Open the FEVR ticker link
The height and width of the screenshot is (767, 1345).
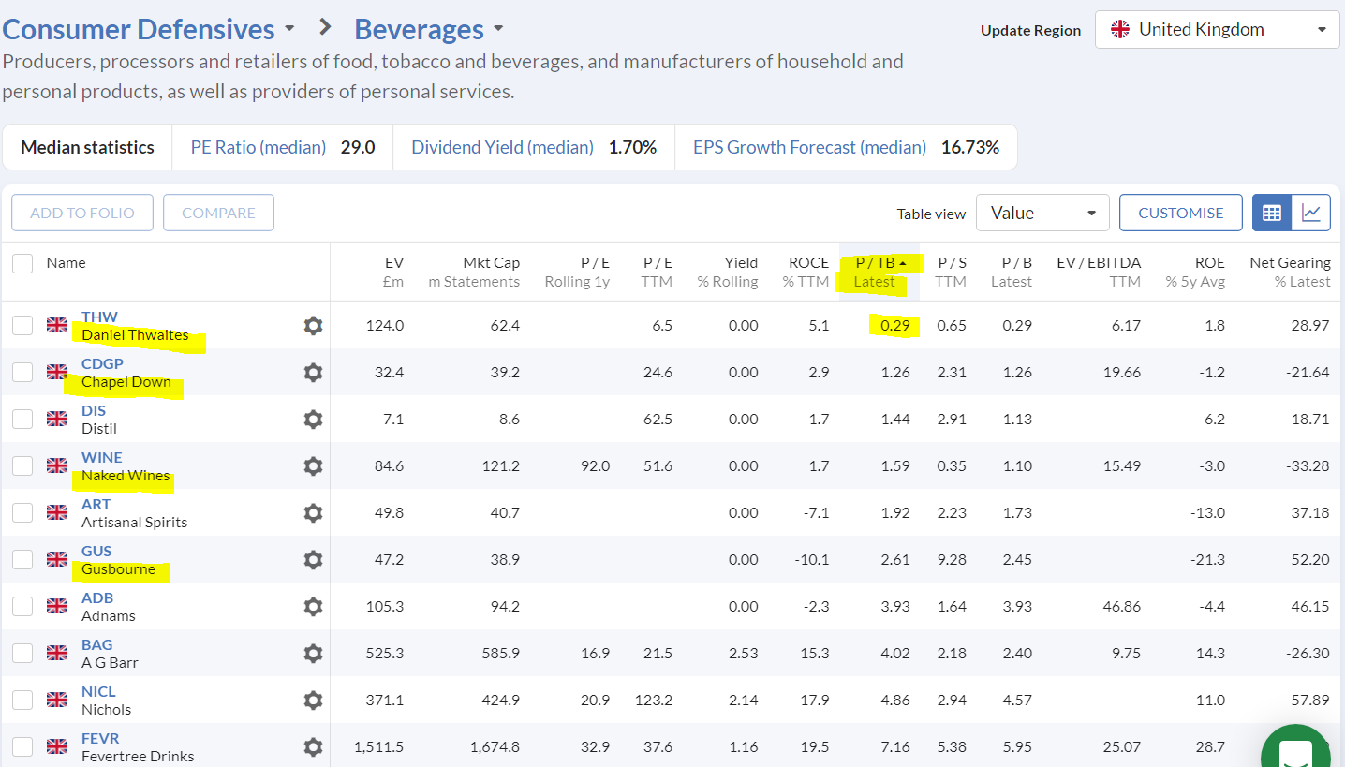[x=100, y=738]
